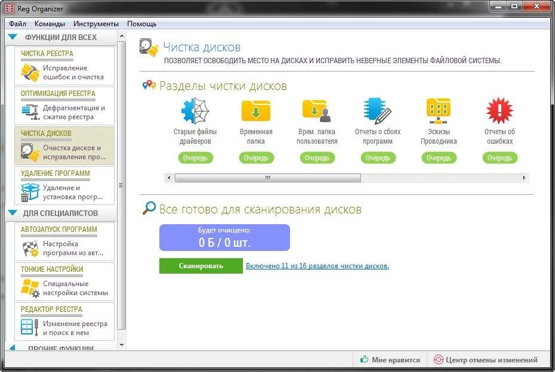Click 'Дефрагментация и сжатие реестра' text
Viewport: 555px width, 372px height.
(x=74, y=112)
